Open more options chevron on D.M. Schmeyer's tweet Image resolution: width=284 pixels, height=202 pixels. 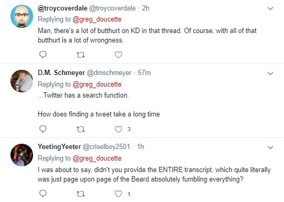(270, 73)
